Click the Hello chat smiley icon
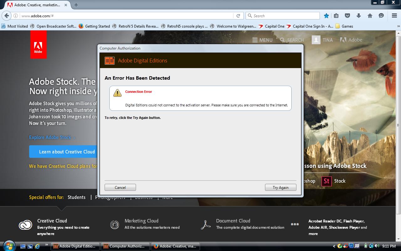This screenshot has width=401, height=251. click(x=381, y=16)
